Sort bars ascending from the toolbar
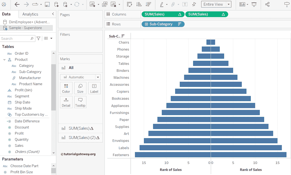Viewport: 291px width, 175px height. click(x=139, y=4)
